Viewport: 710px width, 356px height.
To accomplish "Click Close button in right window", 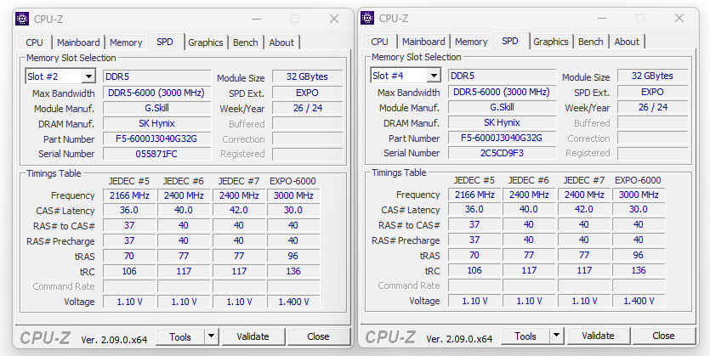I will [663, 336].
